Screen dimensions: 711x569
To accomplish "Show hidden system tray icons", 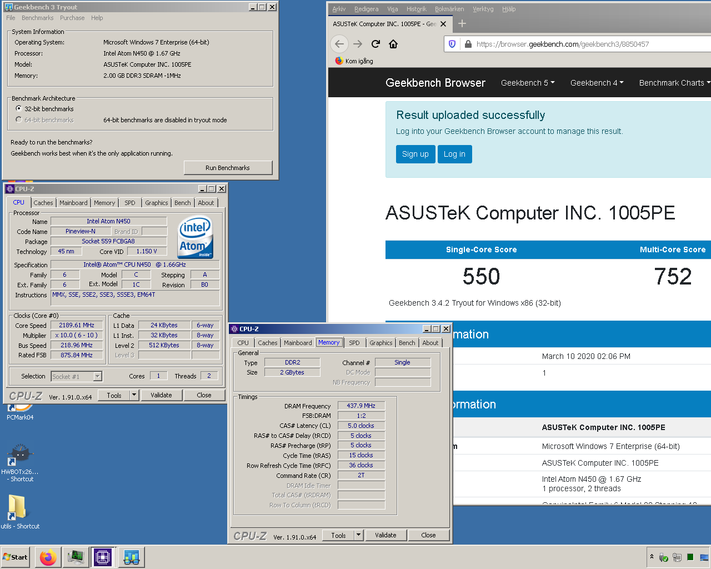I will point(652,556).
